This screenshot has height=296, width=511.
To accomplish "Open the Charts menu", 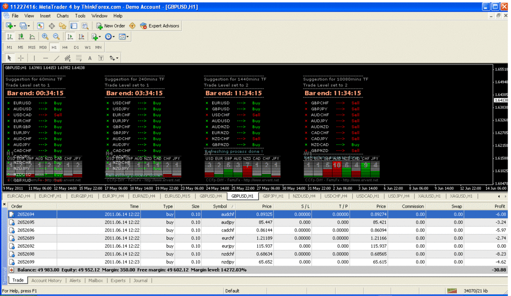I will (x=62, y=15).
